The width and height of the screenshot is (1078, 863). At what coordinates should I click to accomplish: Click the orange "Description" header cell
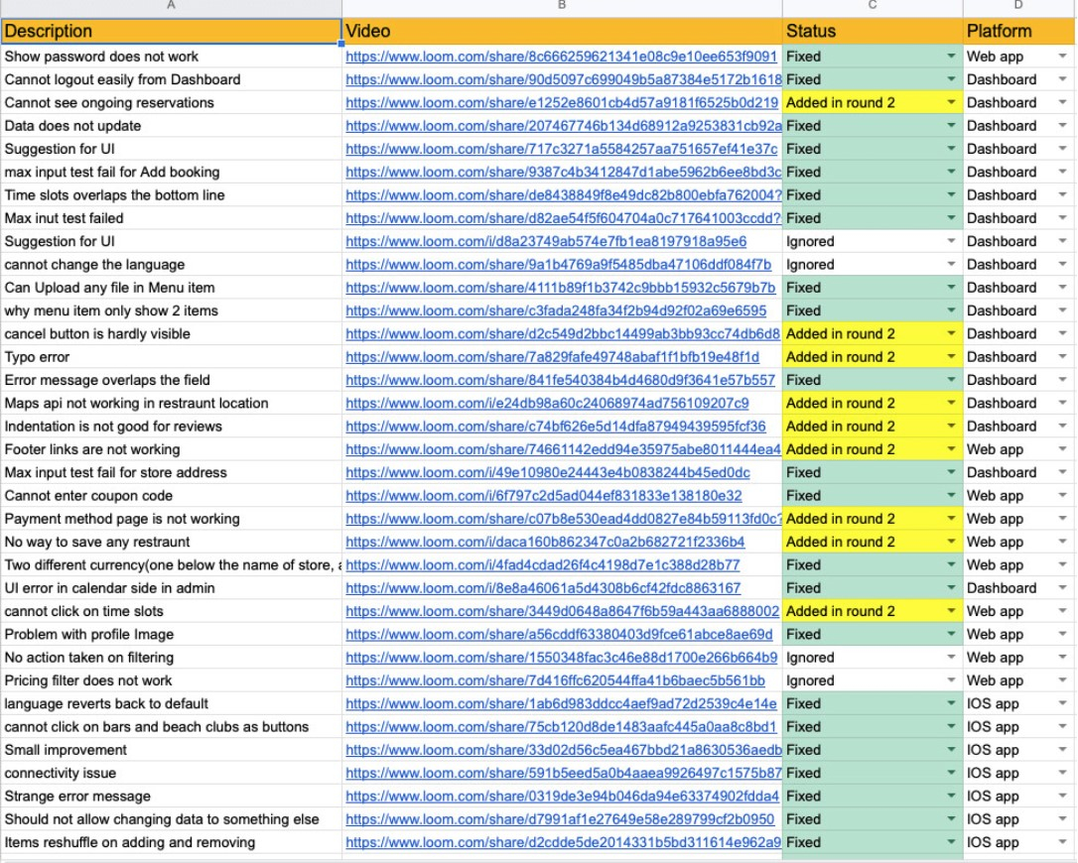(171, 32)
